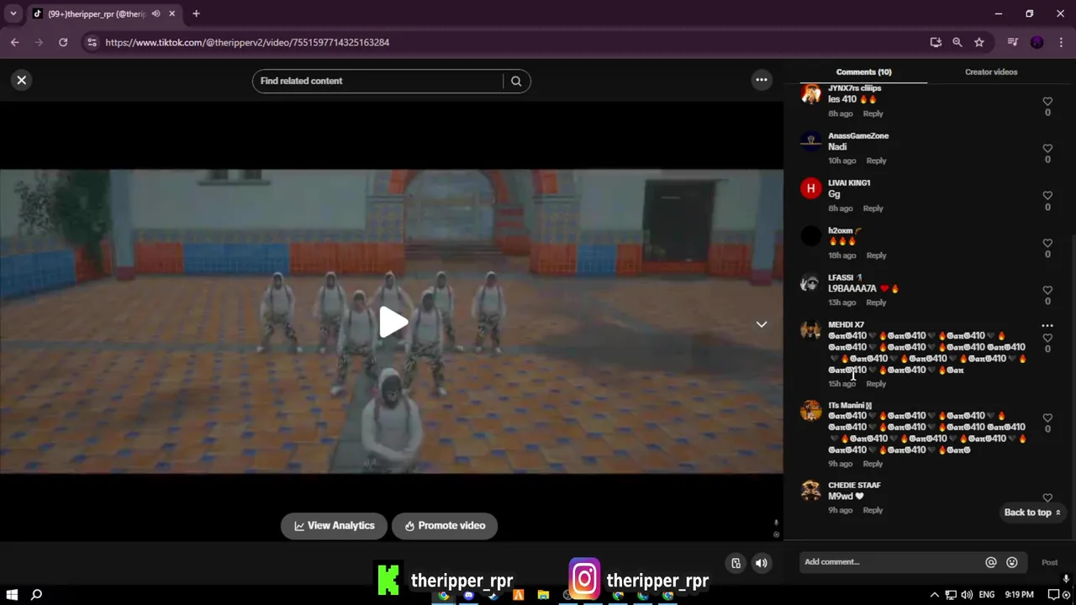Reply to the AnassGameZone comment
The width and height of the screenshot is (1076, 605).
point(876,160)
